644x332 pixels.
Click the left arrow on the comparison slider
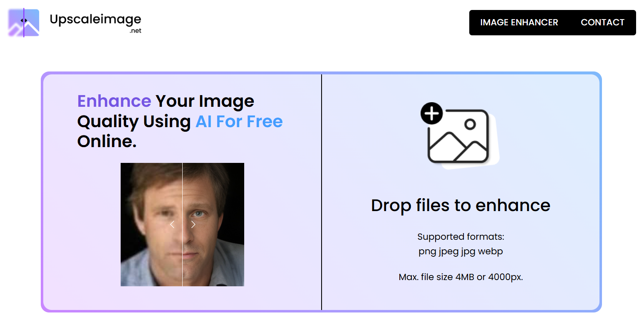172,224
